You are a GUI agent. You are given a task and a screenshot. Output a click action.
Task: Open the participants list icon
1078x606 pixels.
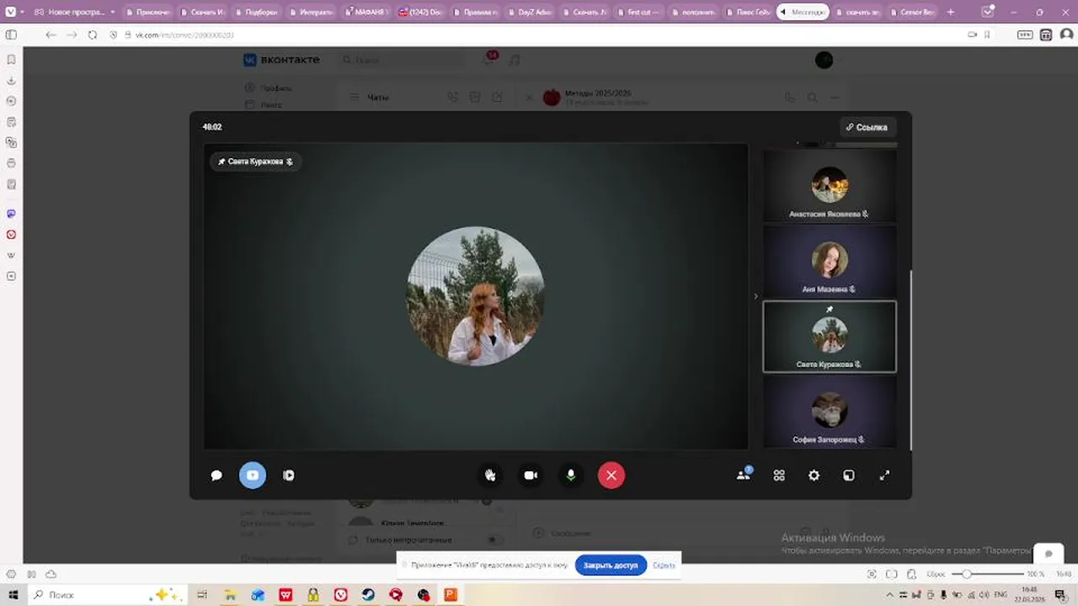(x=744, y=475)
